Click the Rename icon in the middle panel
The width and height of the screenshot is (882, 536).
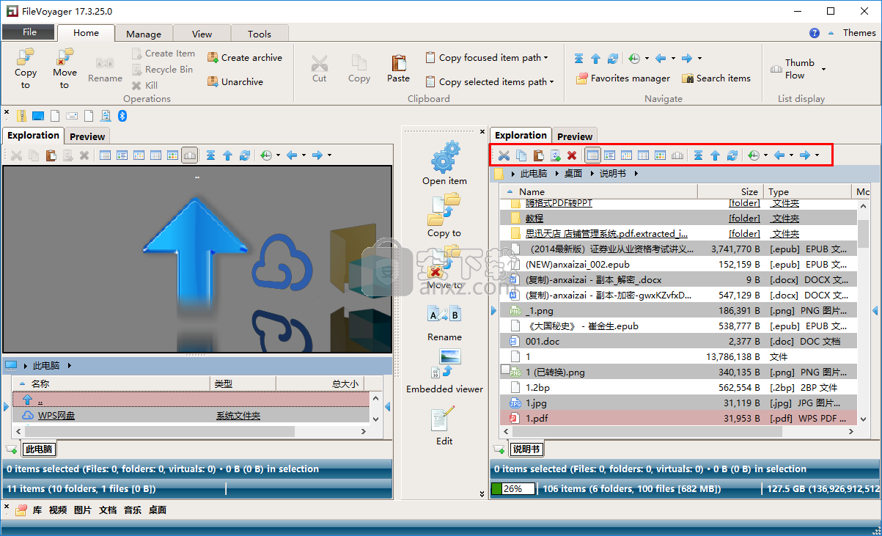tap(444, 314)
